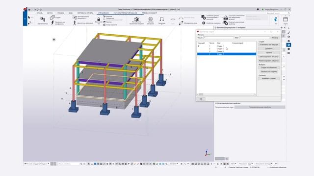The image size is (314, 176).
Task: Open the Организатор tool in ribbon
Action: [x=43, y=21]
